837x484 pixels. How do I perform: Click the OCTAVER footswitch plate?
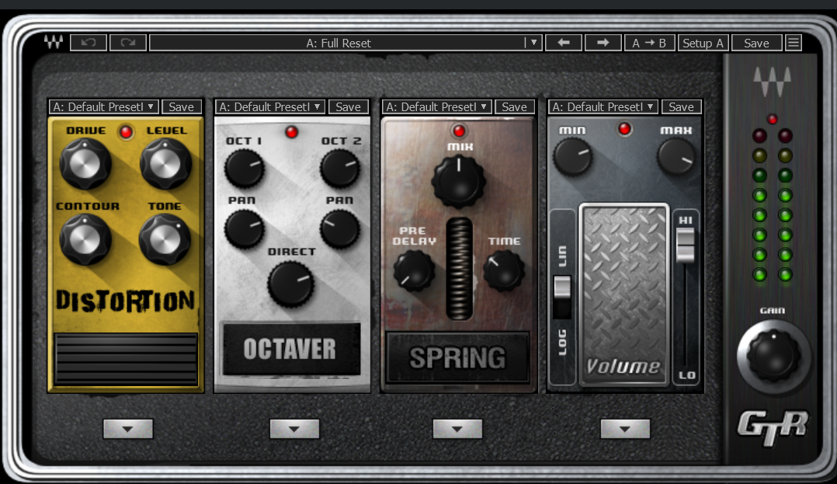tap(291, 349)
